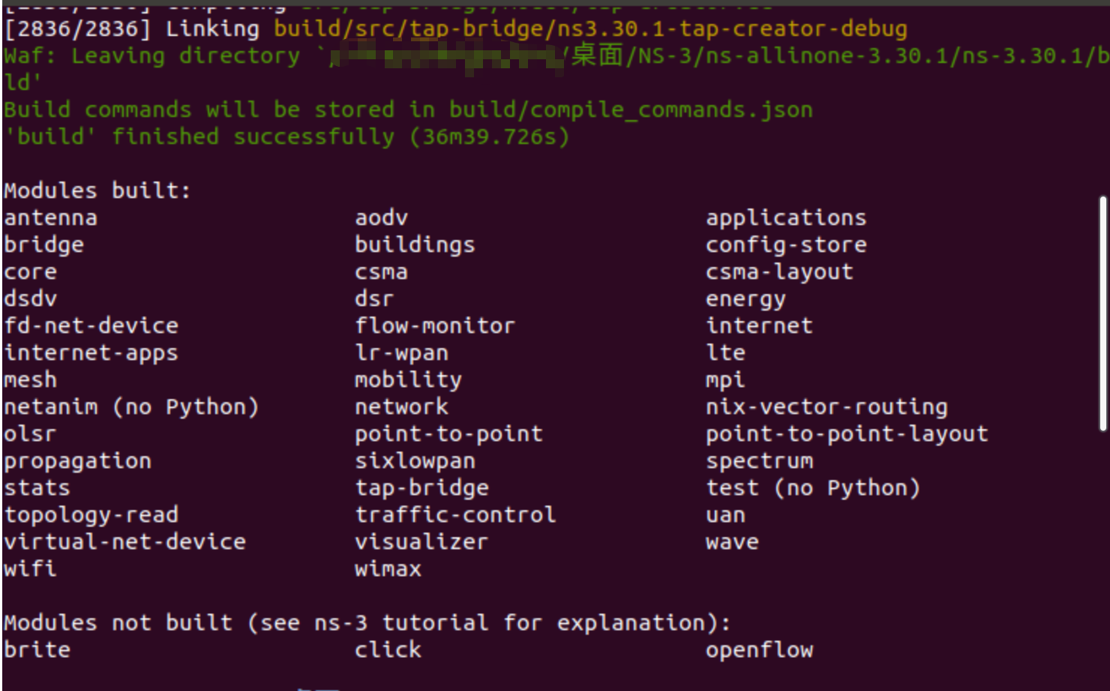Click the 'click' not-built module

pyautogui.click(x=388, y=650)
